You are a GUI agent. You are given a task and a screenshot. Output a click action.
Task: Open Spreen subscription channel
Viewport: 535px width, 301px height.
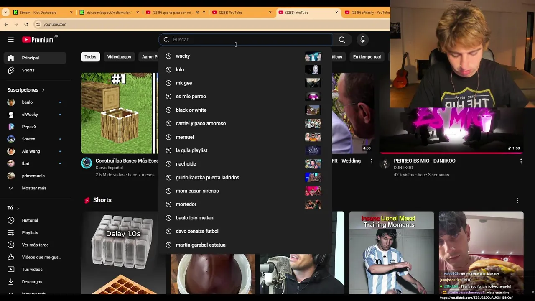(x=35, y=139)
